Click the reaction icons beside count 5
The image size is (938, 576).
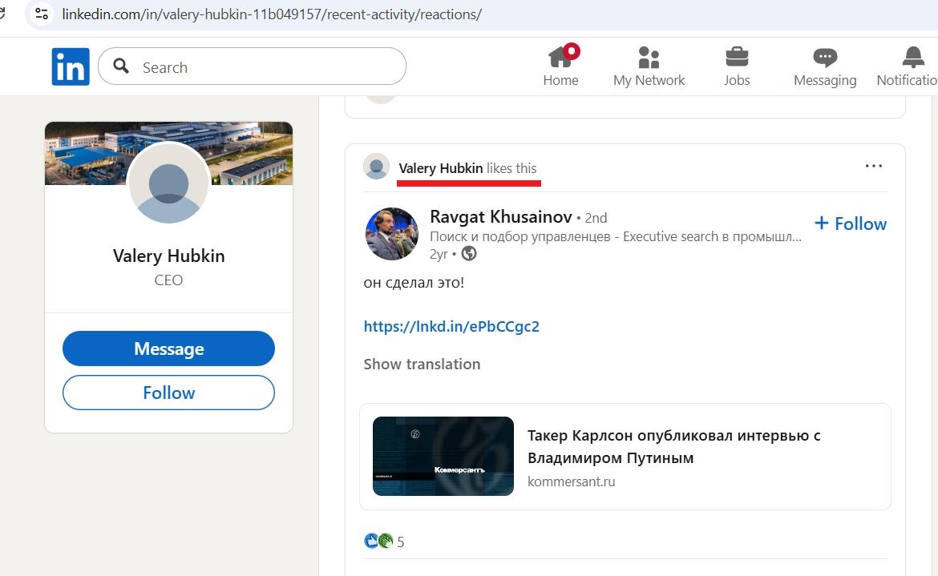click(x=378, y=542)
